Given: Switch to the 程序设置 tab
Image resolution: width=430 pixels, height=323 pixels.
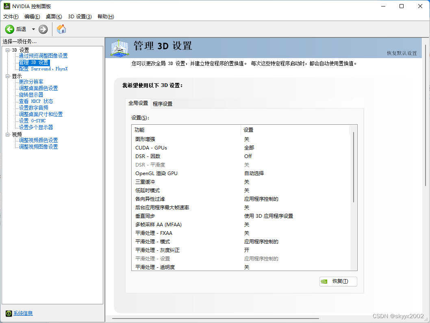Looking at the screenshot, I should click(163, 104).
